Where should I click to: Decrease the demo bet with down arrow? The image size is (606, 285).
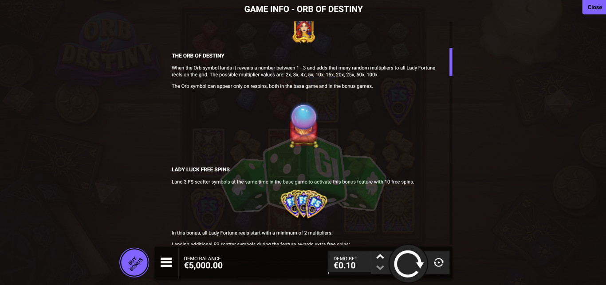380,267
